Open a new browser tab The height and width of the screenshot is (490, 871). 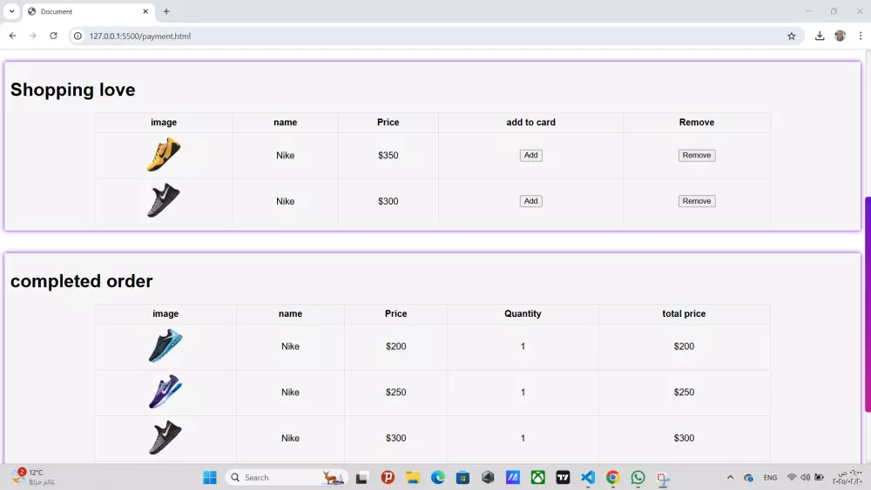[166, 11]
